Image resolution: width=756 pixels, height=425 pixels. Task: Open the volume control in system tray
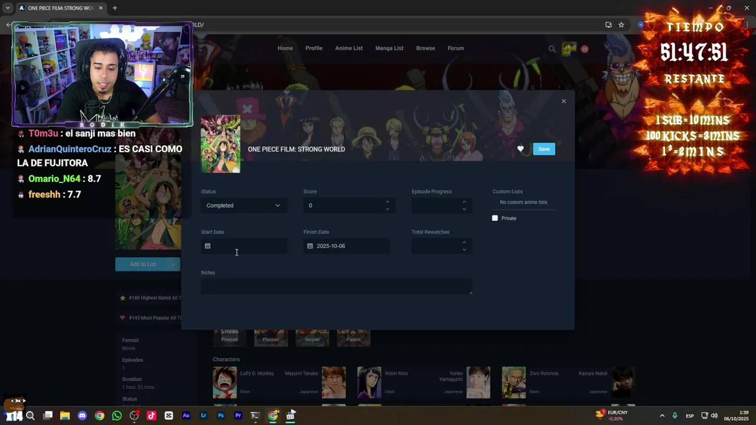tap(714, 416)
